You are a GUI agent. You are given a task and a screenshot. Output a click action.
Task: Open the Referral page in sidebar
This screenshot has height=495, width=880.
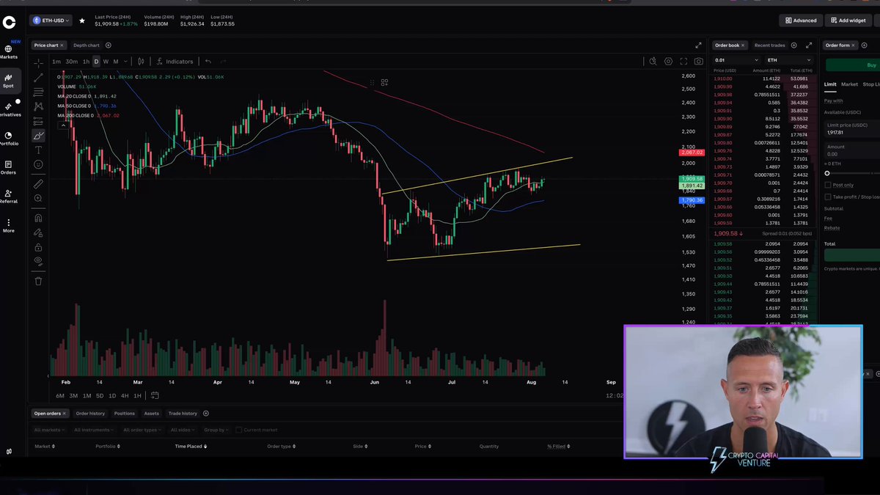tap(9, 197)
